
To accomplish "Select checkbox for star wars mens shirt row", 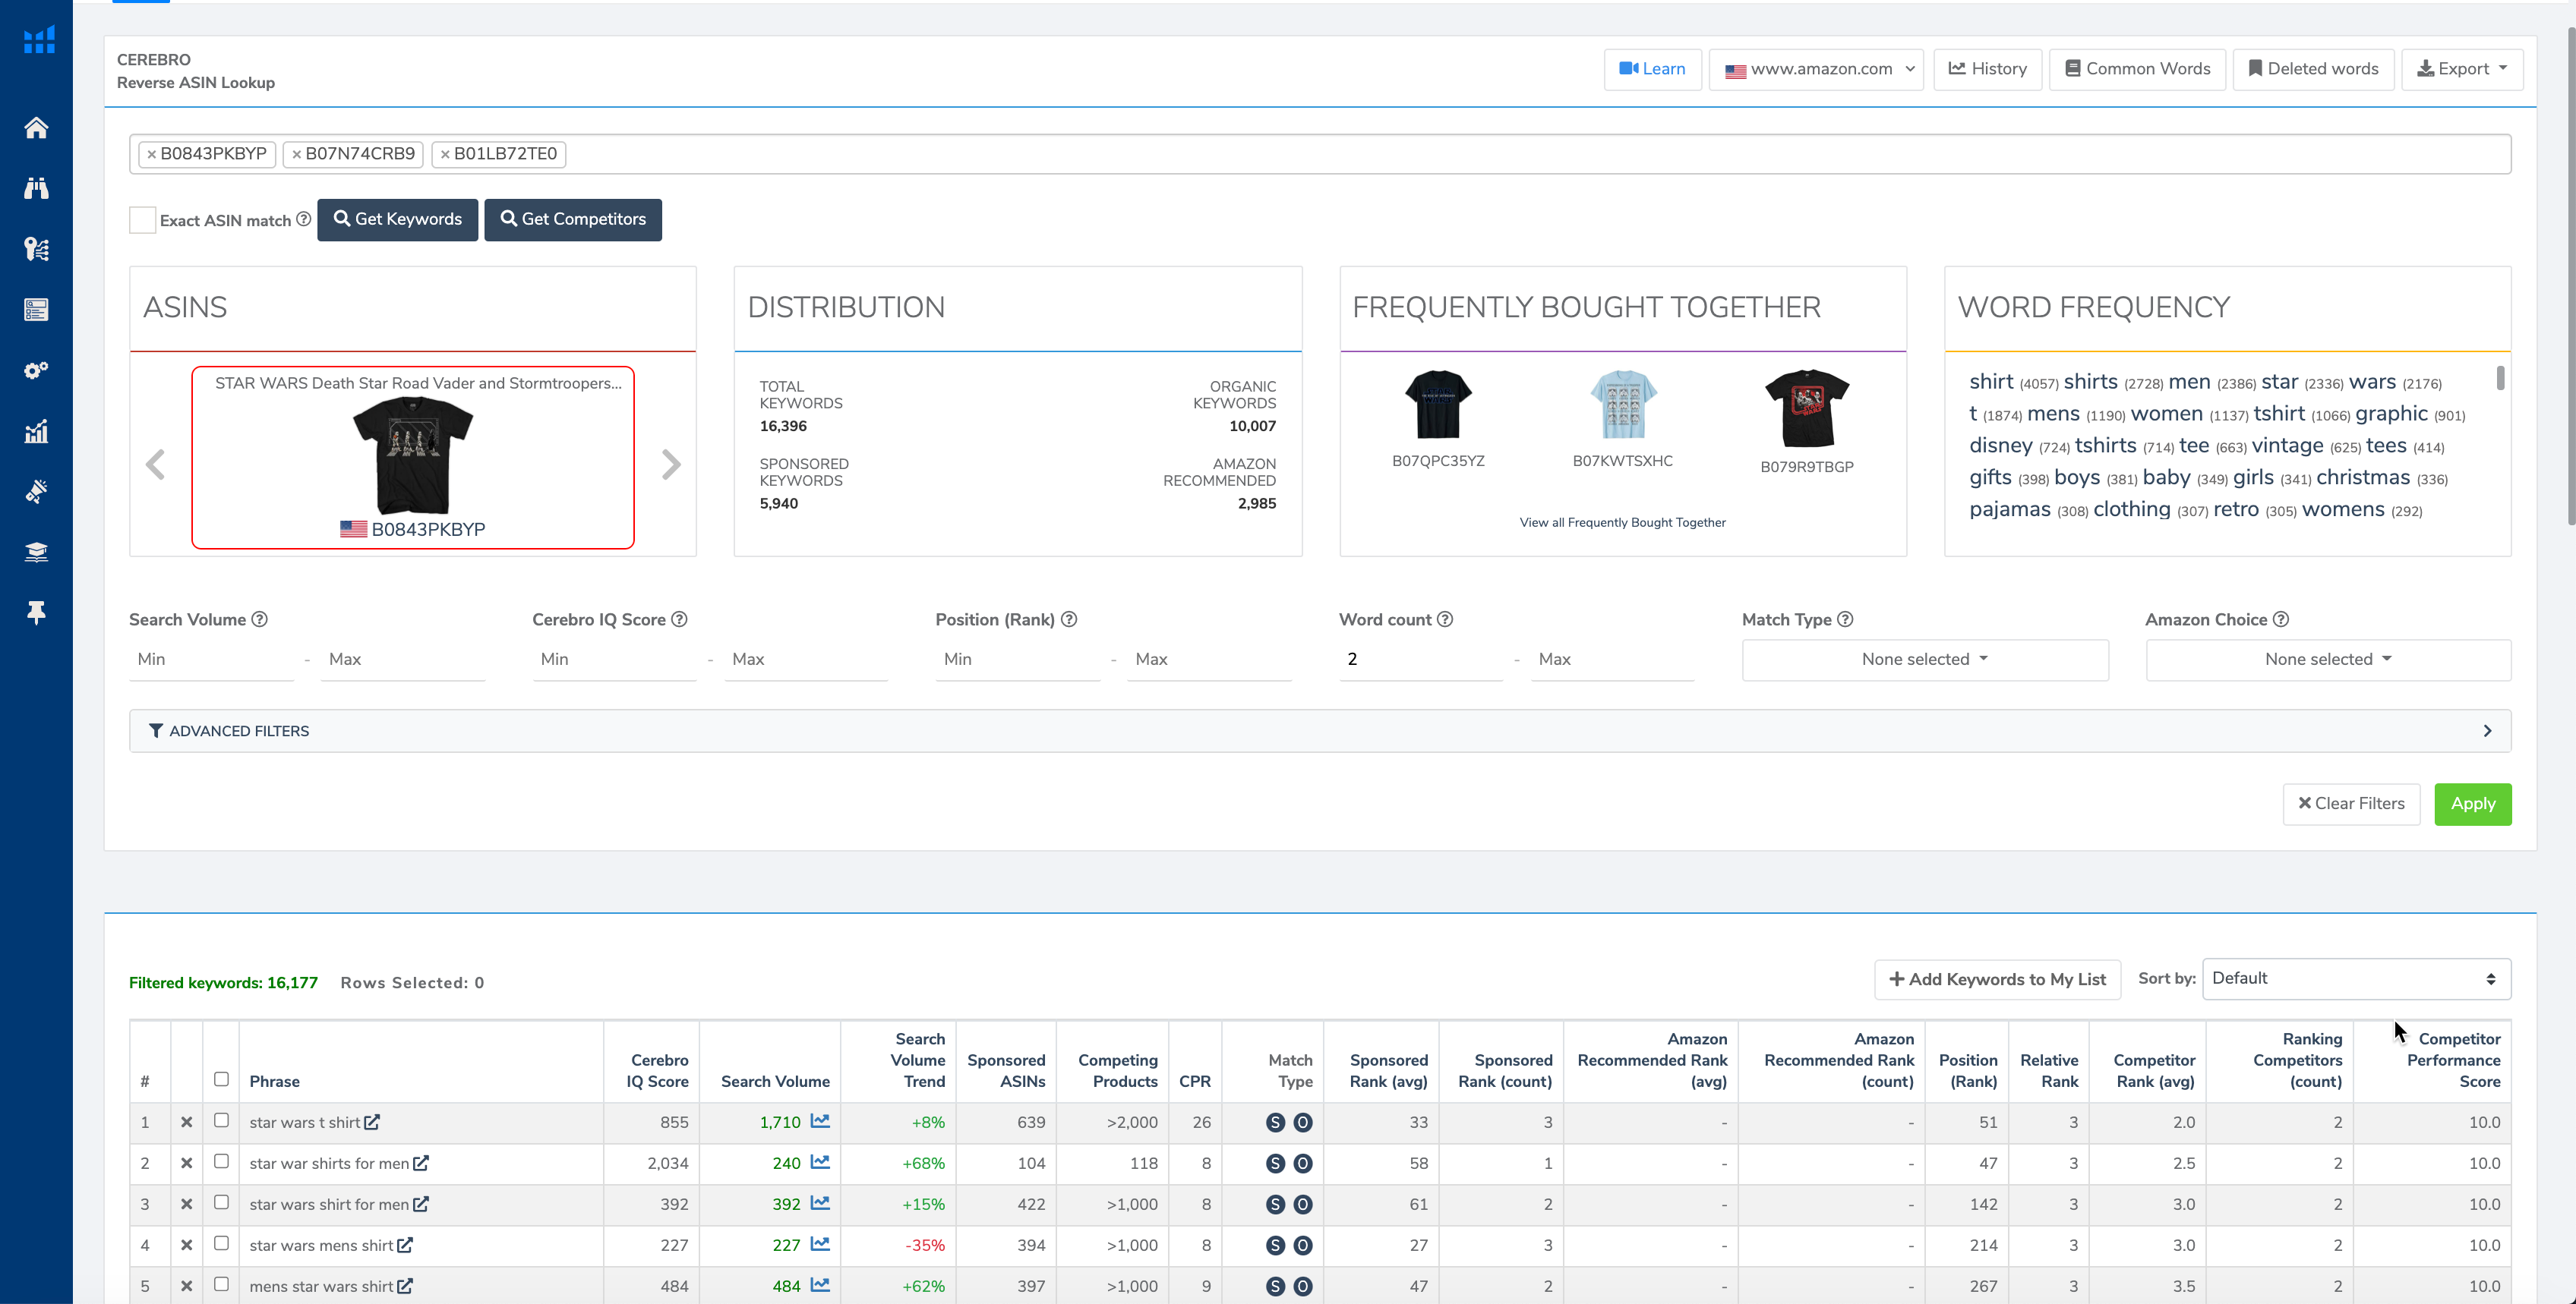I will 221,1244.
